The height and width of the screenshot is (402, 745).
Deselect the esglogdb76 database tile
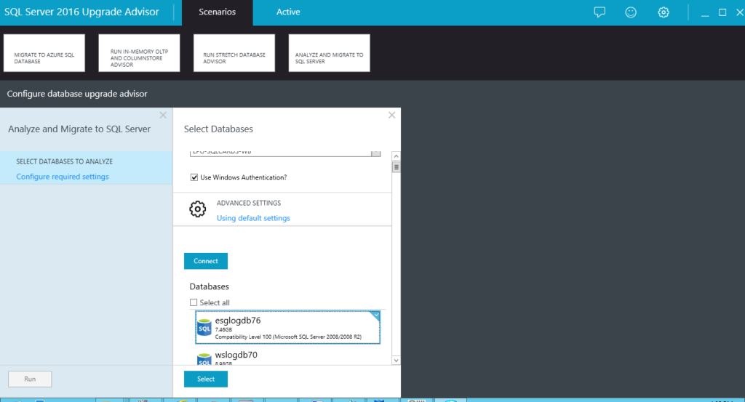287,327
